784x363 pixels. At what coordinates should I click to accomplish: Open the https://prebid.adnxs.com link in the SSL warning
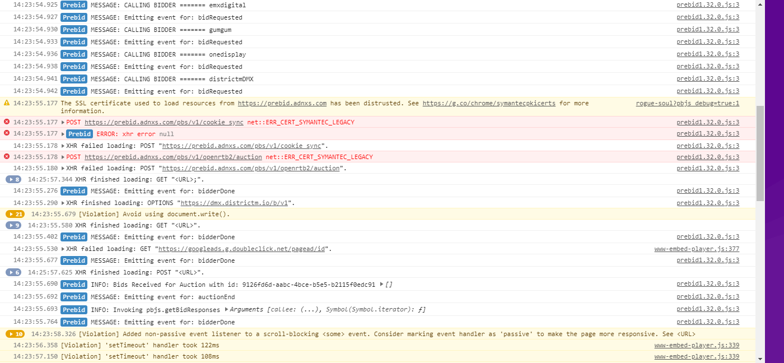click(x=282, y=103)
